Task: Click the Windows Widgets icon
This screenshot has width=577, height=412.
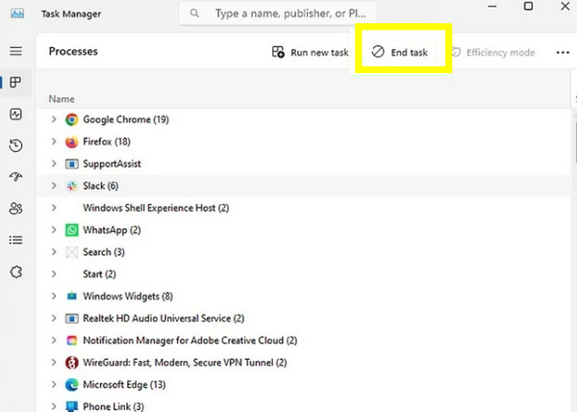Action: [72, 296]
